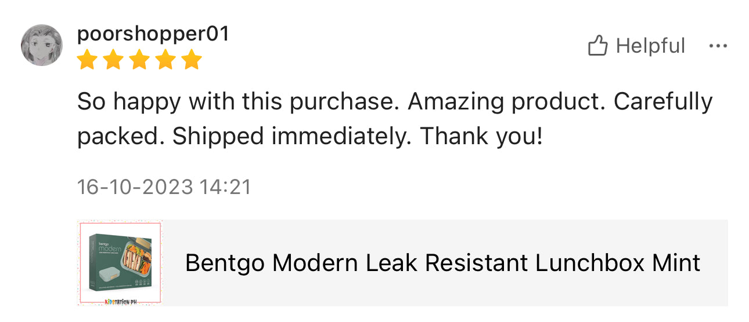Open the poorshopper01 username link
This screenshot has width=749, height=322.
point(153,34)
